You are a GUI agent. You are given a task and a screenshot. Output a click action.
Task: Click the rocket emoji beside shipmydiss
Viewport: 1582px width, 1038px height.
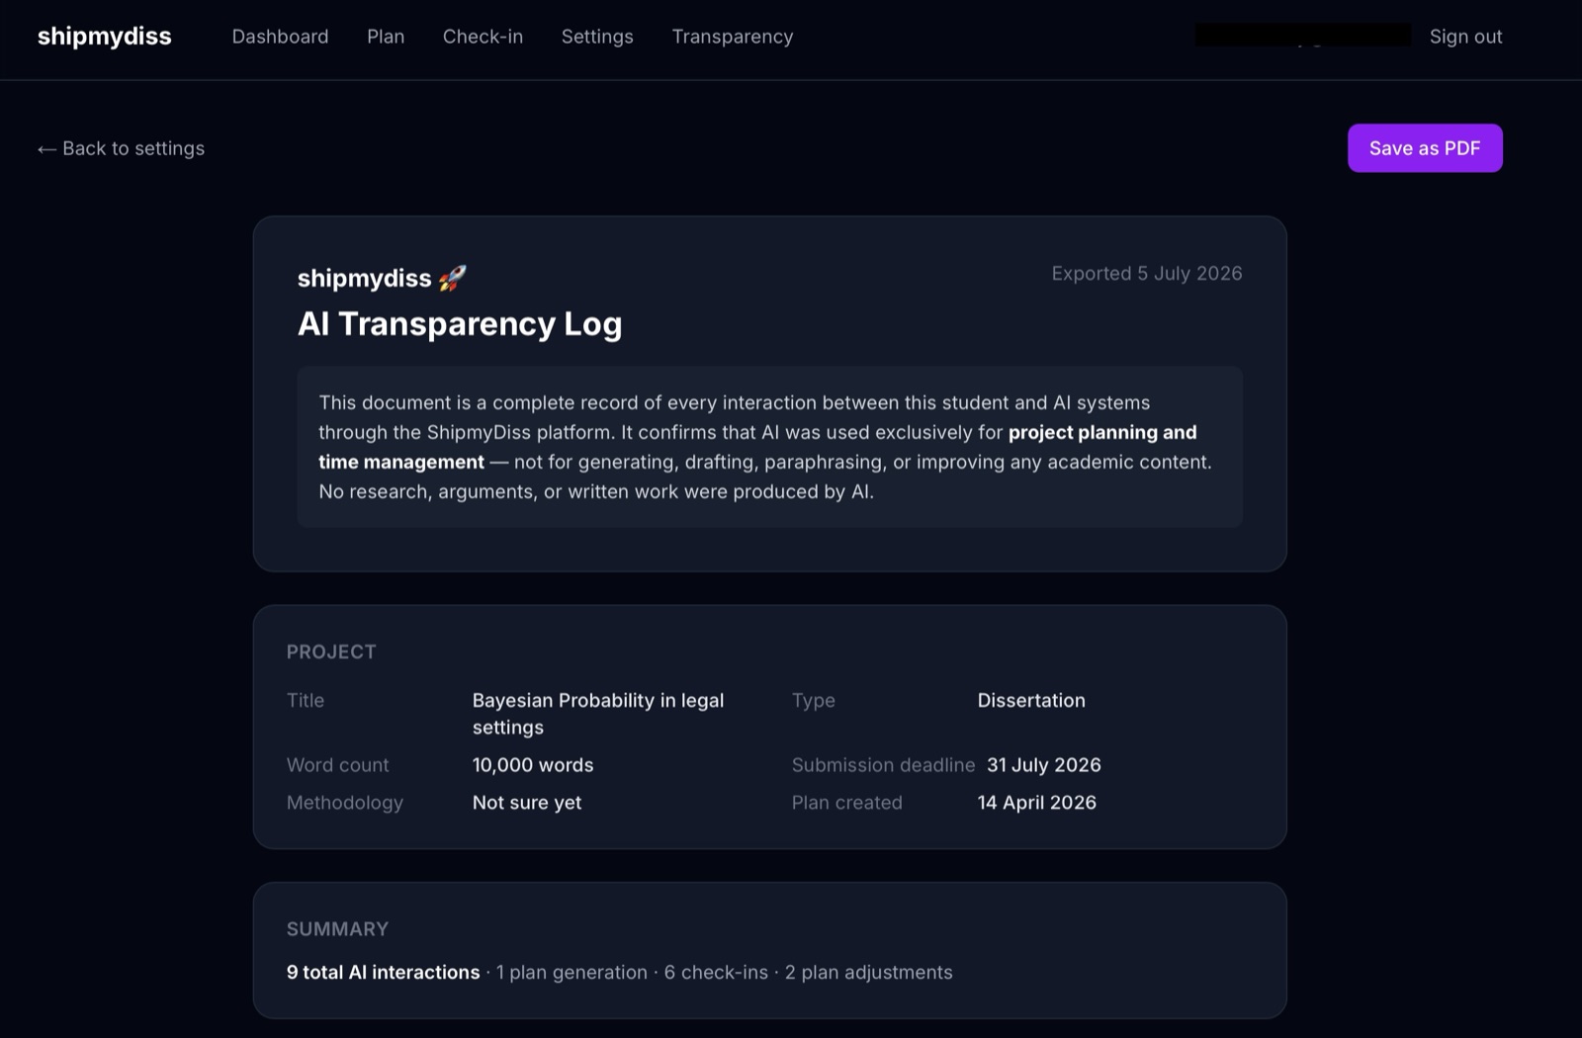coord(452,278)
